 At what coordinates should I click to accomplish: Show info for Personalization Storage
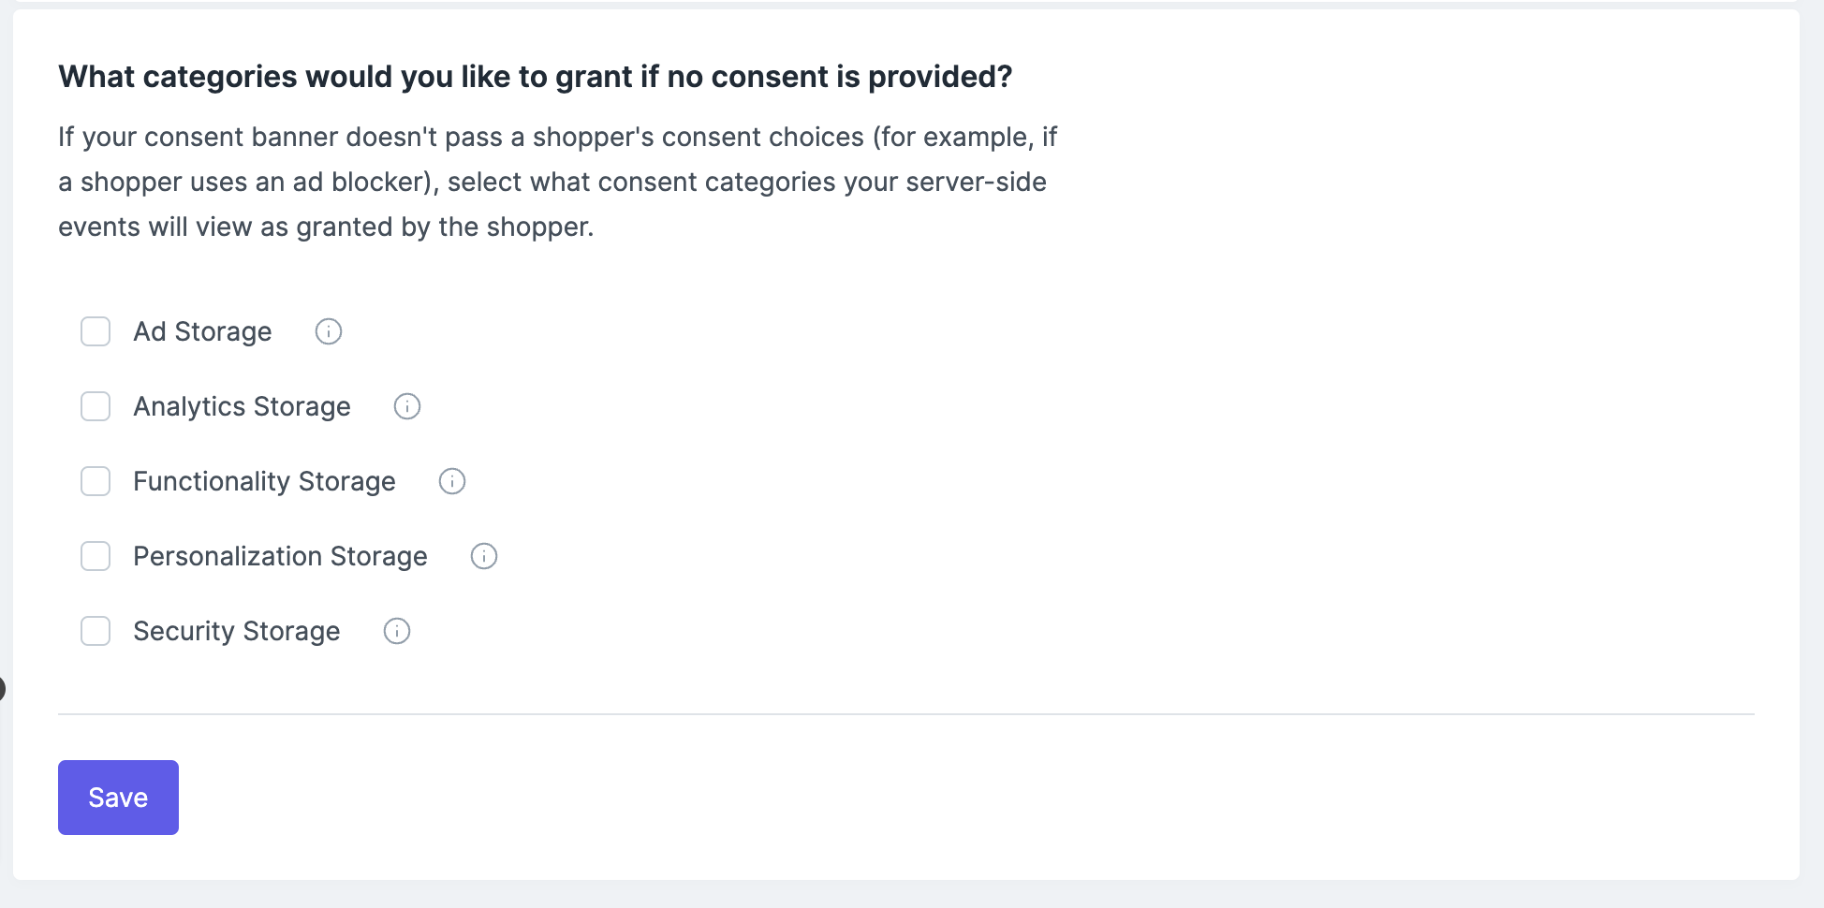[484, 556]
